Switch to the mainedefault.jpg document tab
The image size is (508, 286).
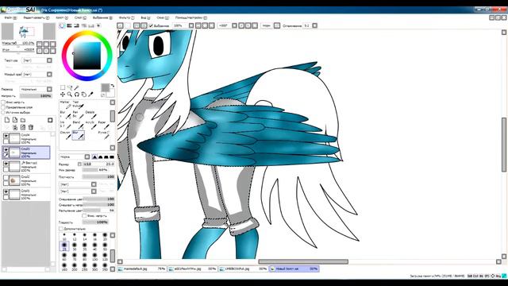141,269
